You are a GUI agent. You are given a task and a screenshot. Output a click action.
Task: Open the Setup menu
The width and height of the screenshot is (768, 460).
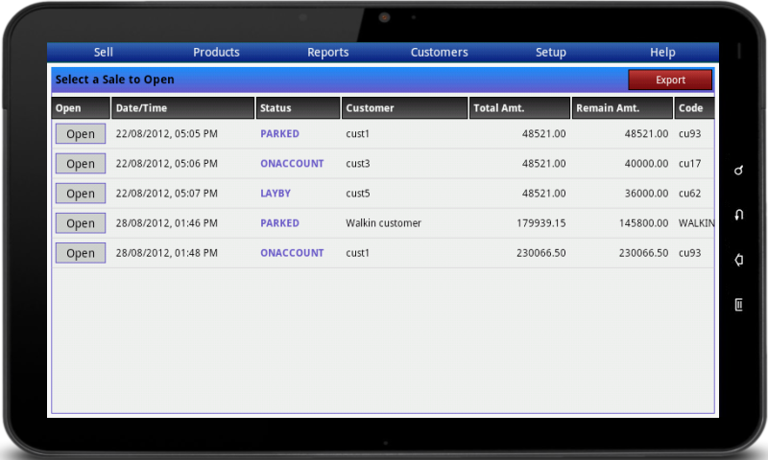point(550,53)
